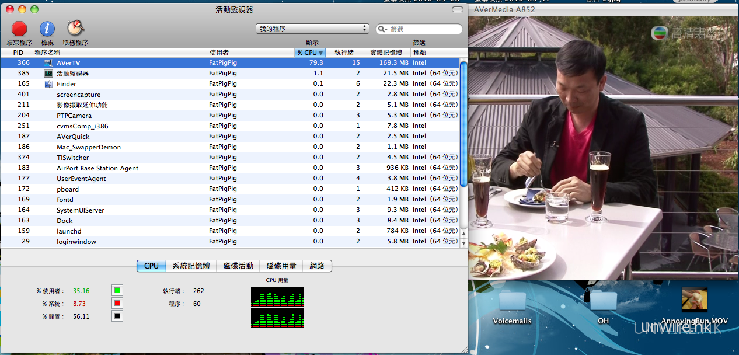Toggle the toolbar pill button in title bar
Image resolution: width=739 pixels, height=355 pixels.
[457, 10]
